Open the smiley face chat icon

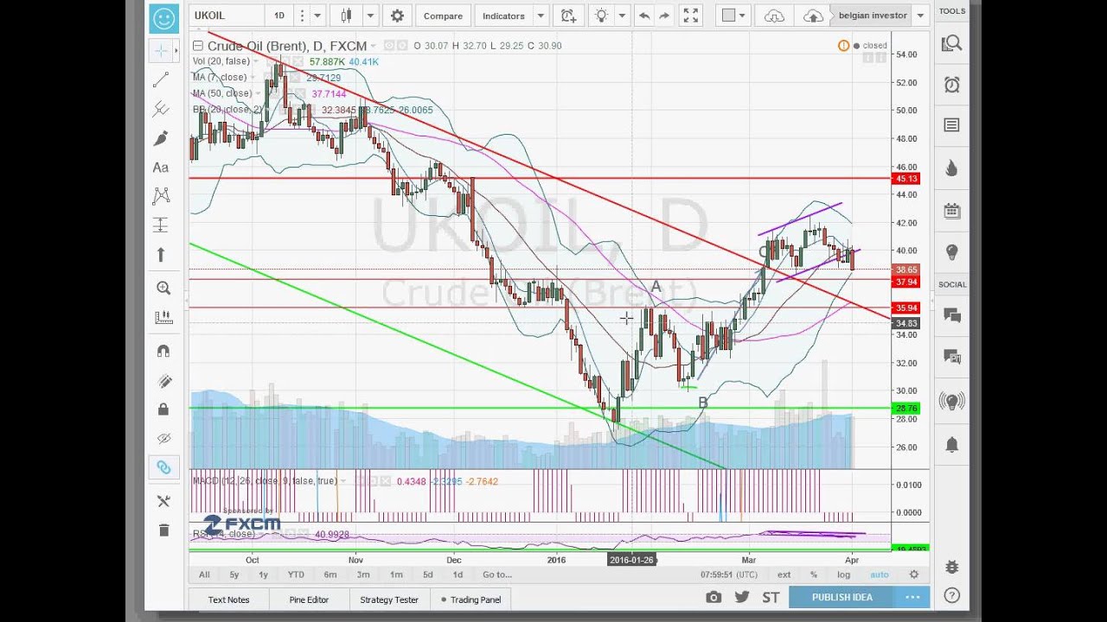(163, 17)
